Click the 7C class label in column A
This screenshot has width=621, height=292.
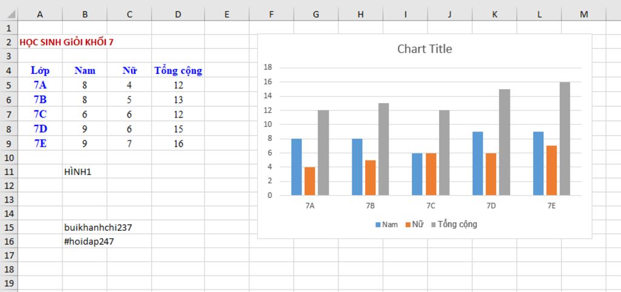[40, 114]
